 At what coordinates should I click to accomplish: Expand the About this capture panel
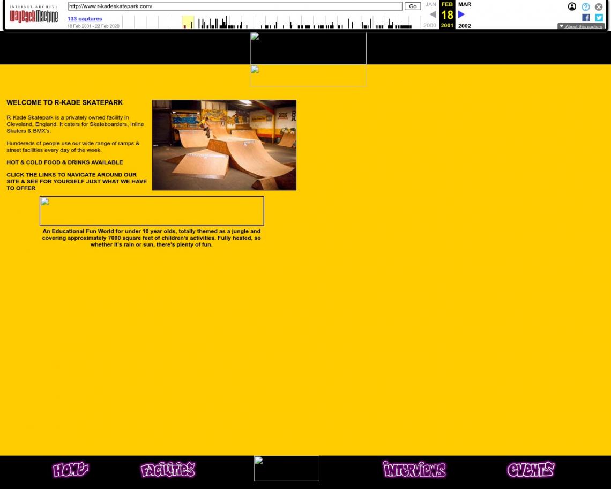pyautogui.click(x=580, y=26)
